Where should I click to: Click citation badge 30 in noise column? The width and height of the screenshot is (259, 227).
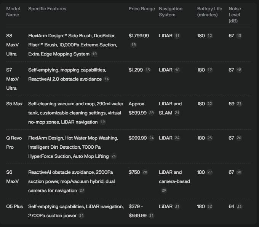(x=239, y=172)
